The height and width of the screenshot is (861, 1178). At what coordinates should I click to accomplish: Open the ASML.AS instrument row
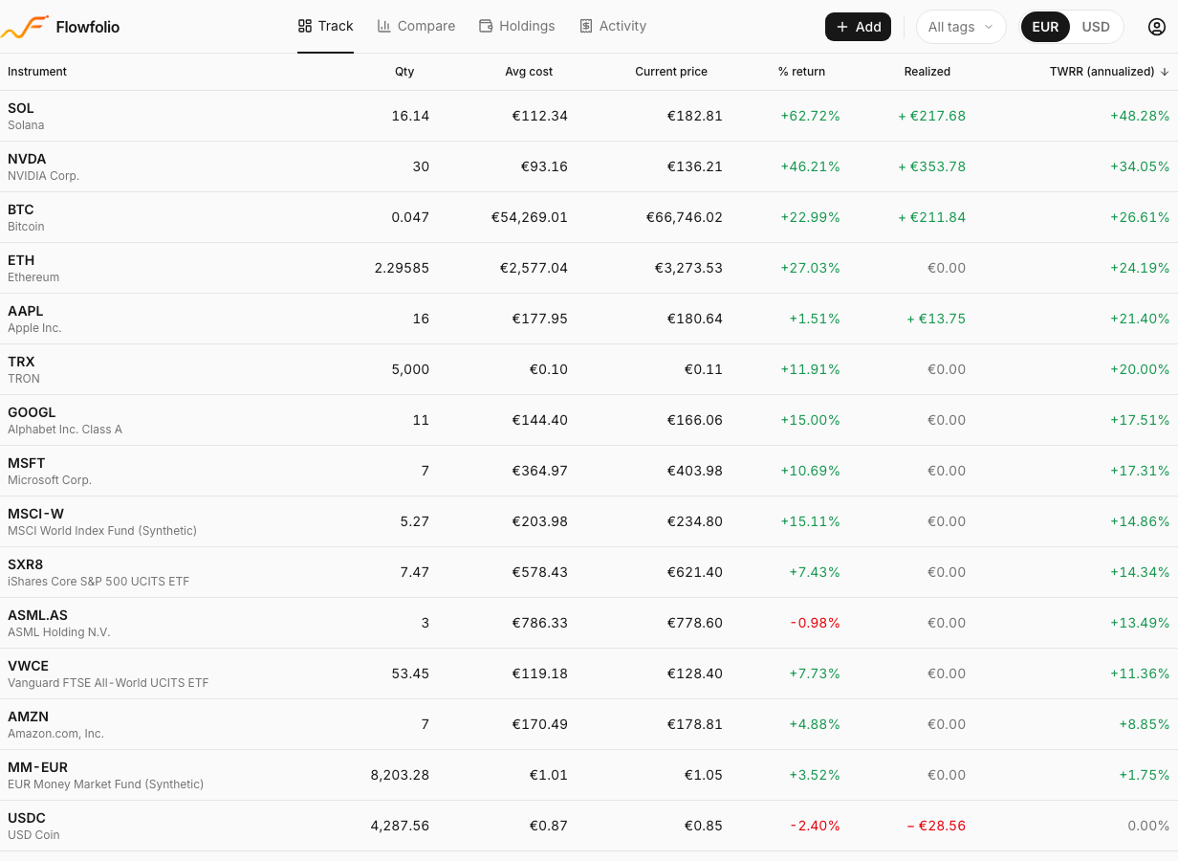pos(589,623)
